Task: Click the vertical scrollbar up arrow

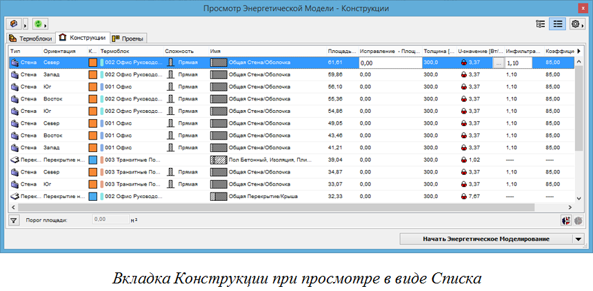Action: tap(579, 61)
